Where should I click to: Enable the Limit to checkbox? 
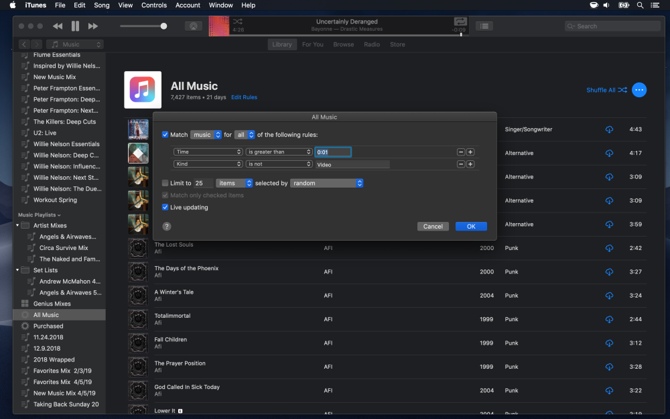(165, 183)
